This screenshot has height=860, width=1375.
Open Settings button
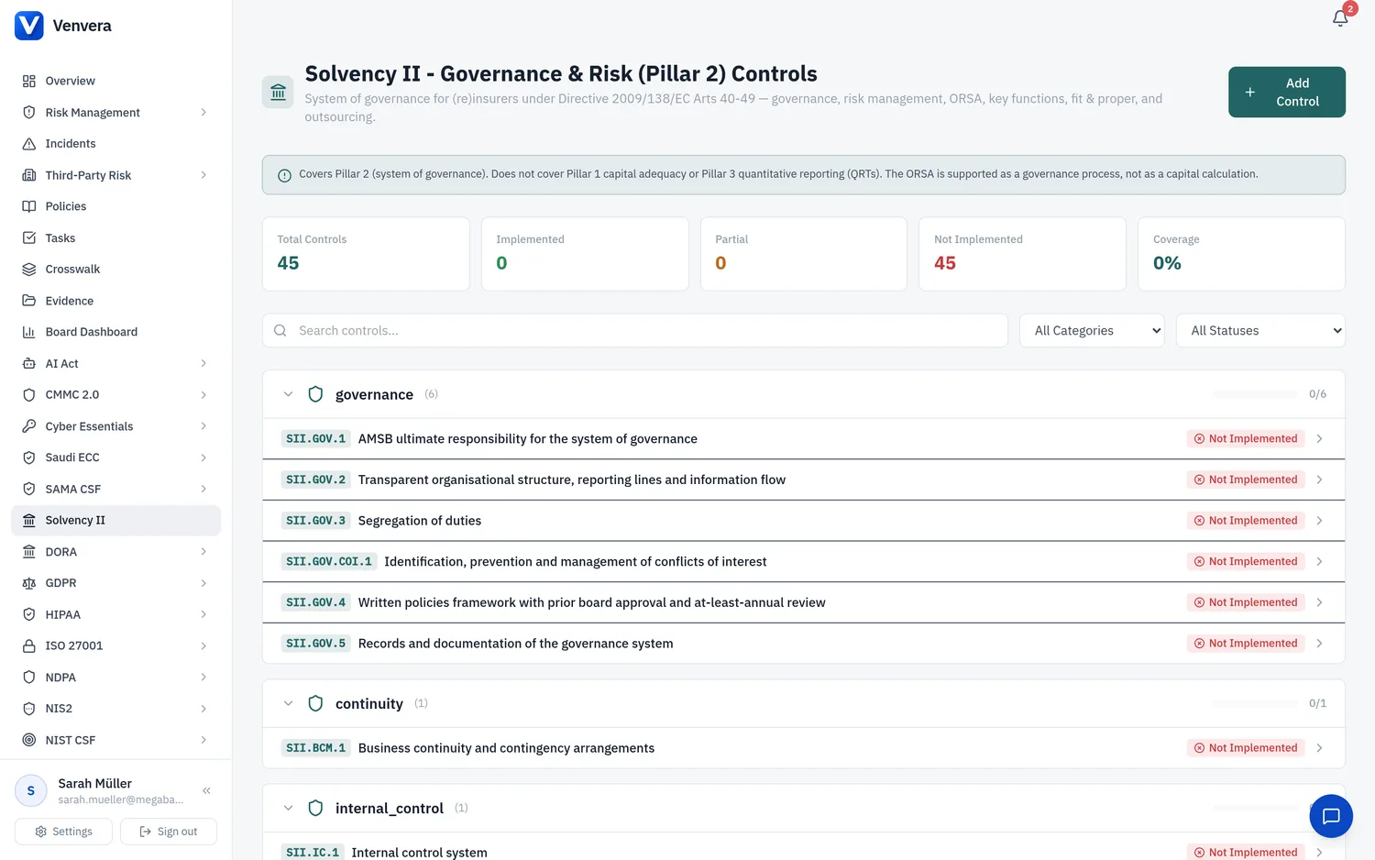(63, 832)
